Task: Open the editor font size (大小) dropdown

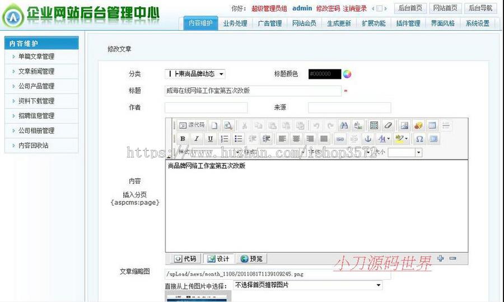Action: (x=405, y=152)
